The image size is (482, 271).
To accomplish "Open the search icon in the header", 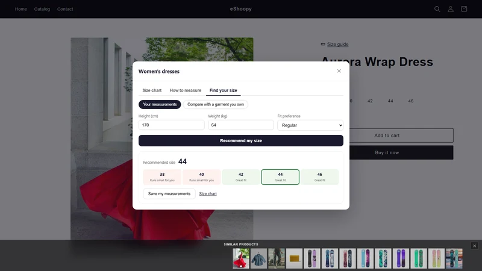I will [x=437, y=9].
